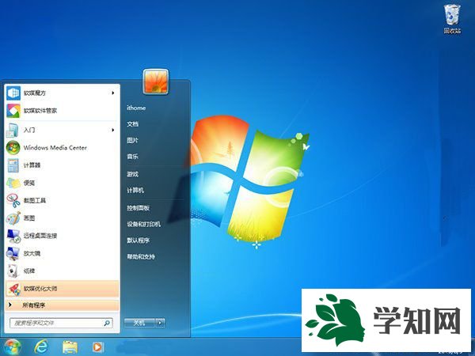Expand 所有程序 all programs list
This screenshot has width=475, height=356.
(x=62, y=305)
